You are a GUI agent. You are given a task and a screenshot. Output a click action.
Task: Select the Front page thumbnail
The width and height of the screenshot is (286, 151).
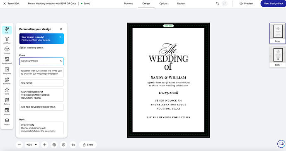tap(278, 34)
